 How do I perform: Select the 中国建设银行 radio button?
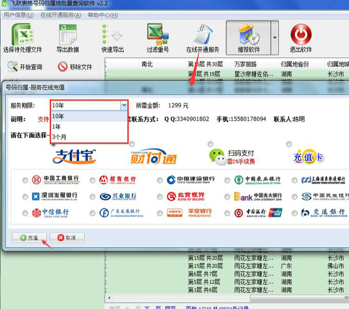[x=160, y=180]
